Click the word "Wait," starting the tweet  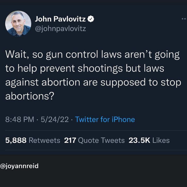click(17, 54)
